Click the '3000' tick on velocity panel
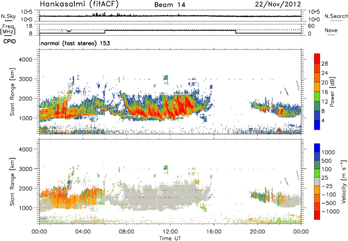This screenshot has width=348, height=241. click(x=25, y=169)
